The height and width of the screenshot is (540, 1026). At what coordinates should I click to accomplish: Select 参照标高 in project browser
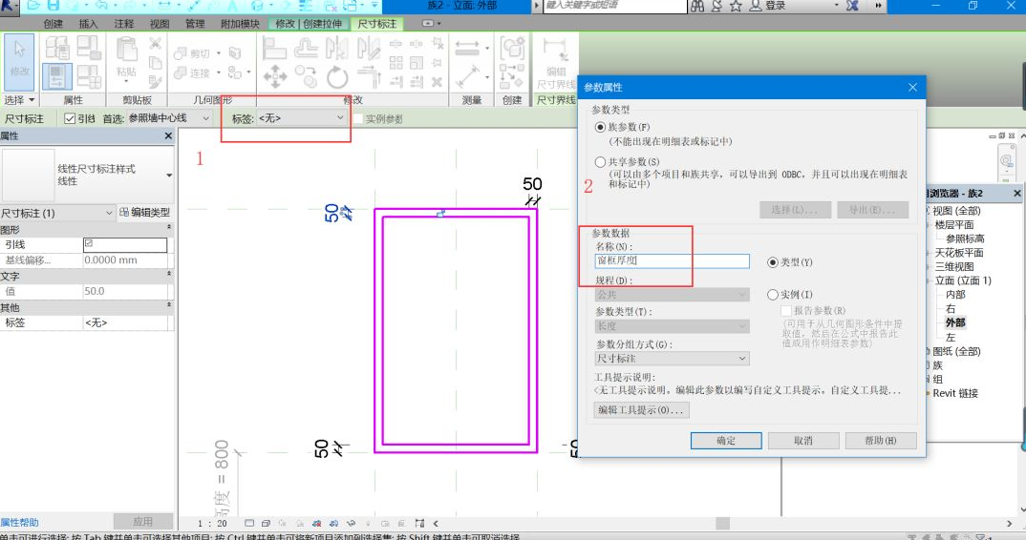(x=965, y=239)
